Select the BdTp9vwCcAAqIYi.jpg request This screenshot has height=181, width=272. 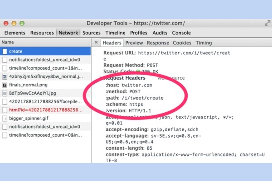[x=45, y=93]
